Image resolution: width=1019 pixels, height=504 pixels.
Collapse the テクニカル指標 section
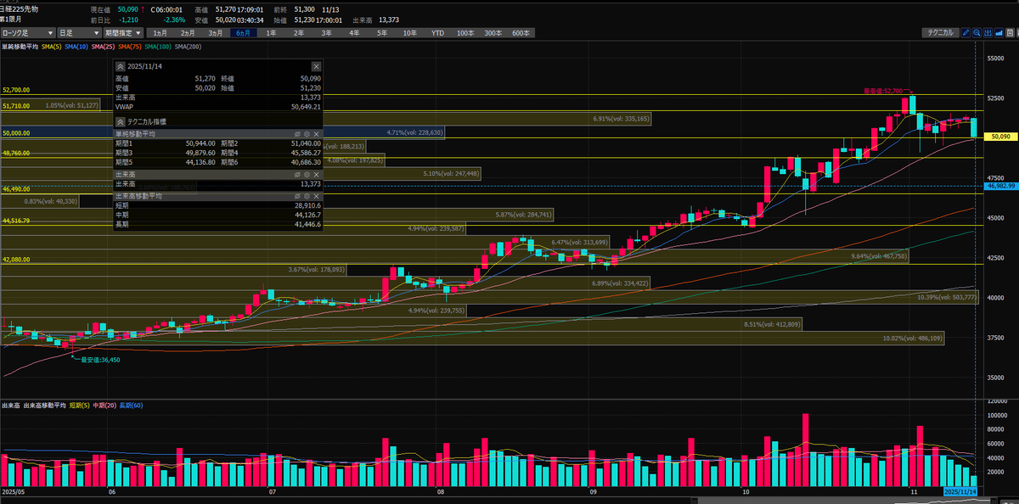pyautogui.click(x=121, y=122)
